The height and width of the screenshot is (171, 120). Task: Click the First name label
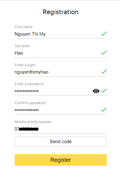coord(24,27)
